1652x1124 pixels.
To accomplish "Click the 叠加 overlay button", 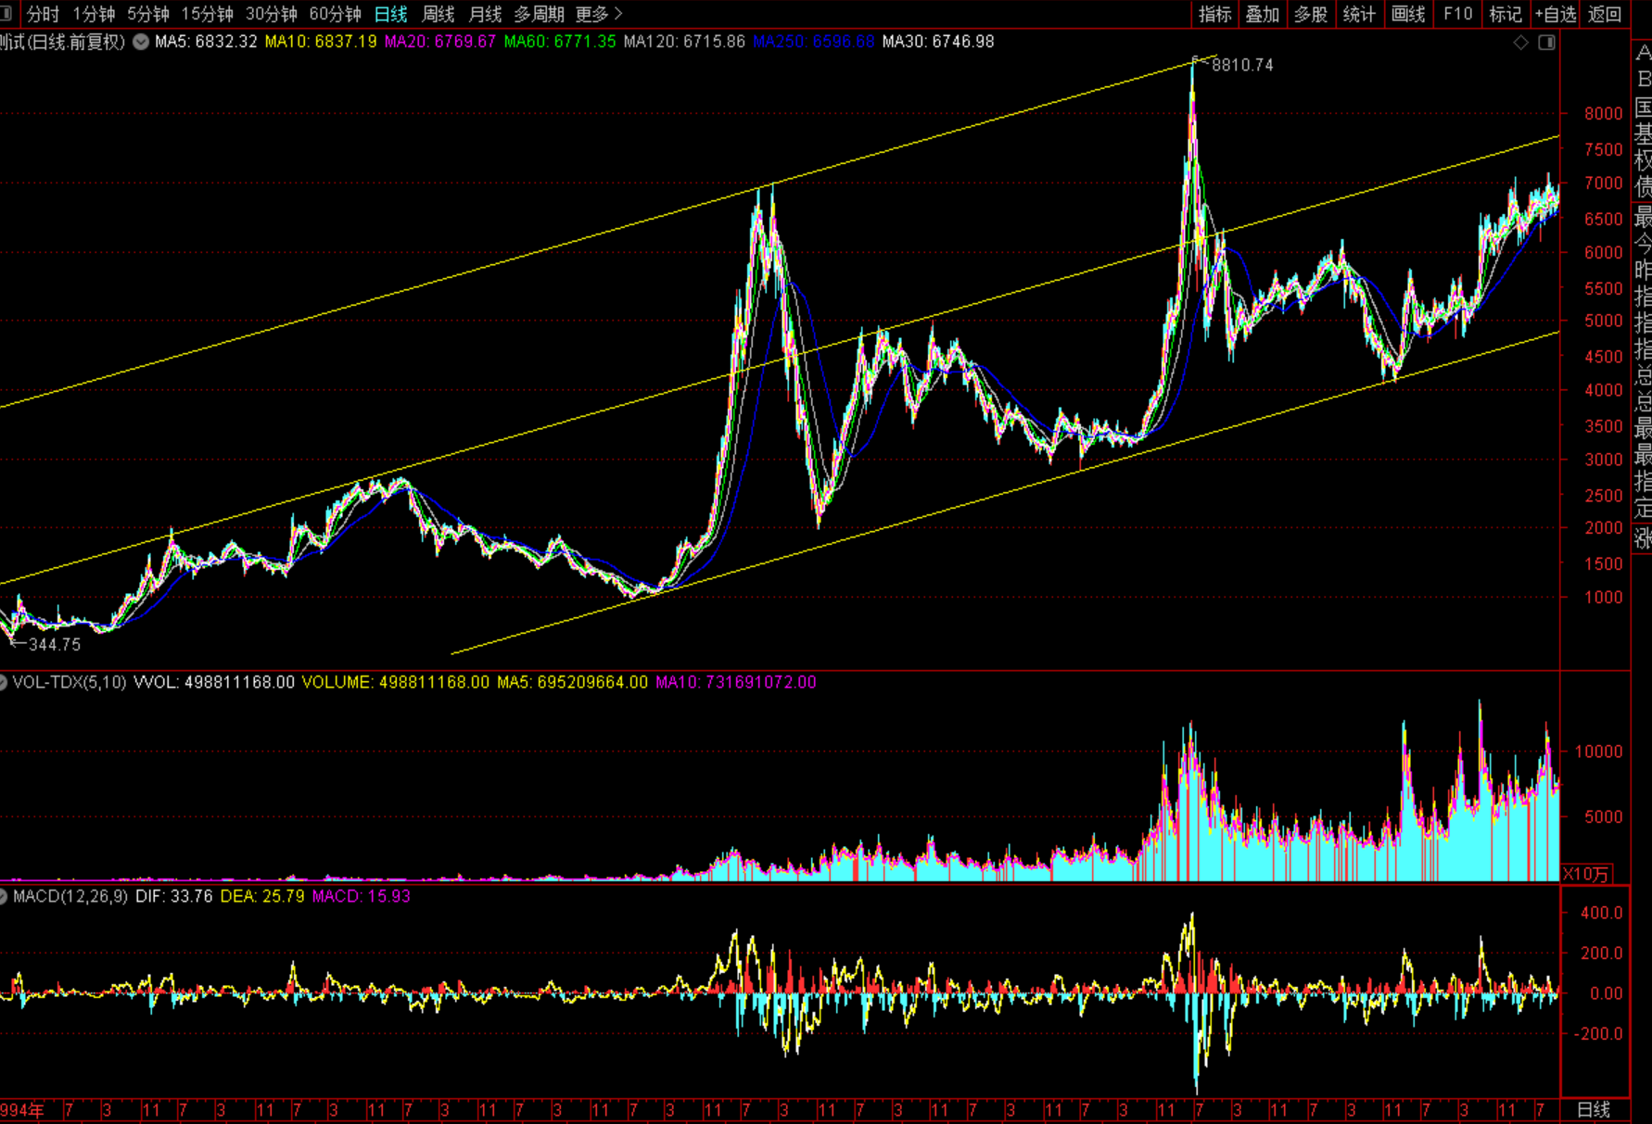I will point(1263,14).
